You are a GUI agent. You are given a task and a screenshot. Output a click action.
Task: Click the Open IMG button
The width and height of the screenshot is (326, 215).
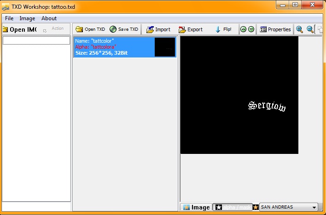tap(19, 29)
